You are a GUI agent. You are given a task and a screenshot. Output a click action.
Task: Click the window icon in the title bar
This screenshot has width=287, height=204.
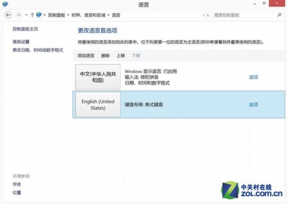coord(5,4)
